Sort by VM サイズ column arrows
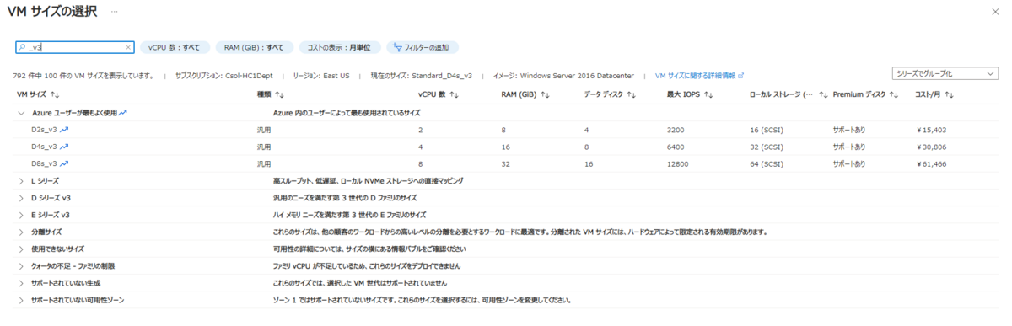 55,95
